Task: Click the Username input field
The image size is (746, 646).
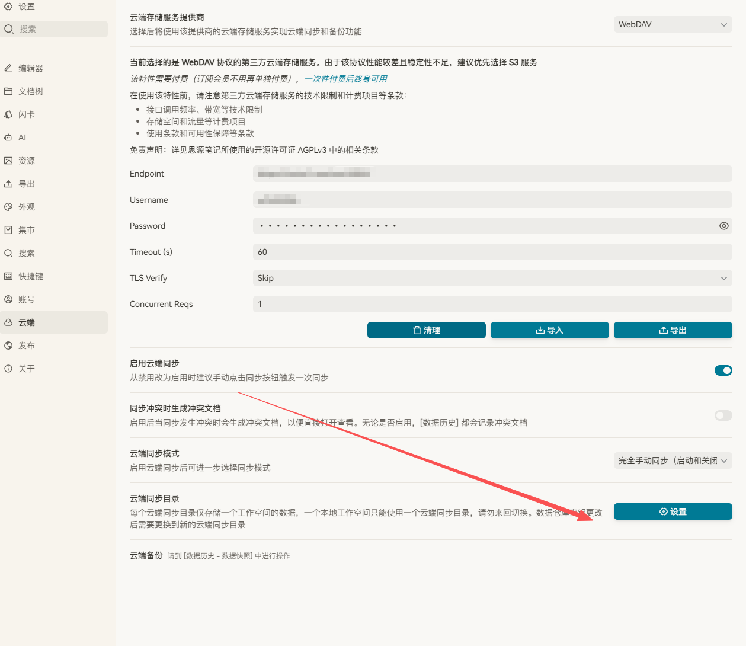Action: pyautogui.click(x=492, y=200)
